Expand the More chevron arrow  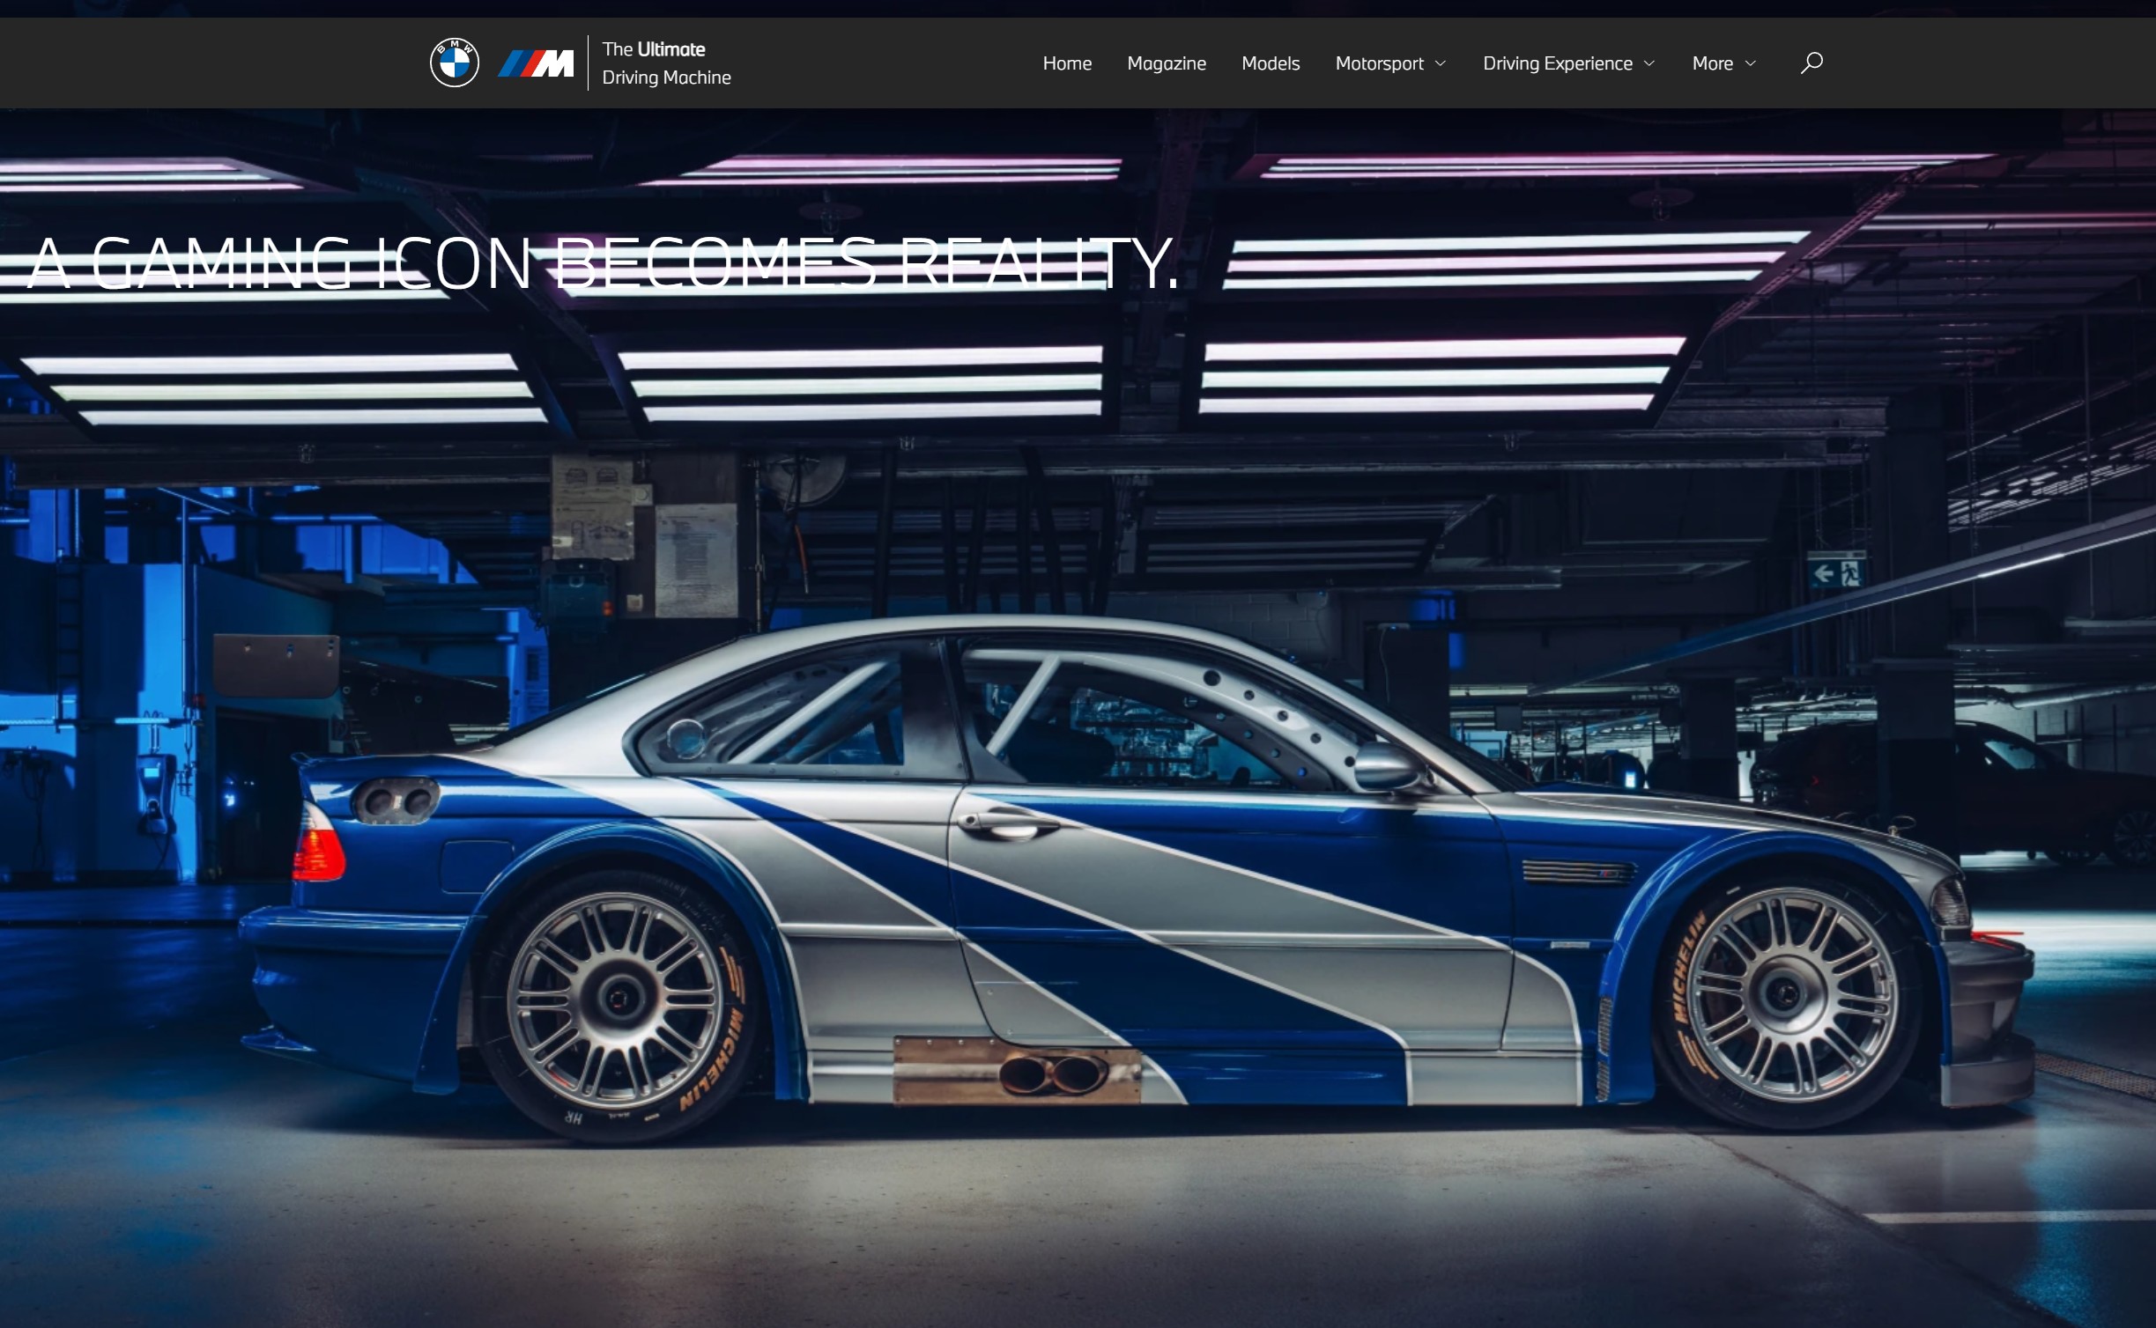[x=1751, y=63]
